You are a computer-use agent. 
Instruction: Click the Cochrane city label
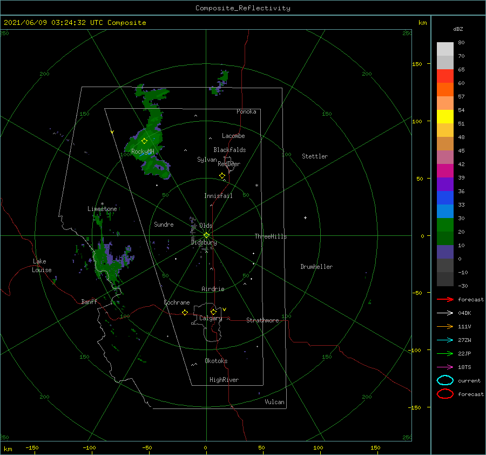point(177,302)
